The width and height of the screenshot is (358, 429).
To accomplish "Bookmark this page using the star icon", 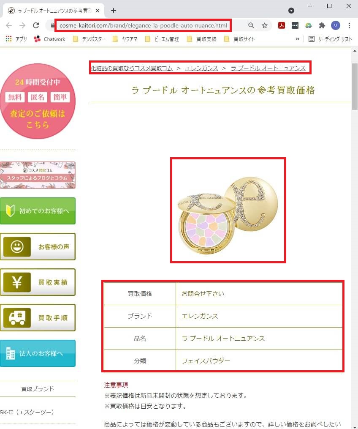I will 265,25.
